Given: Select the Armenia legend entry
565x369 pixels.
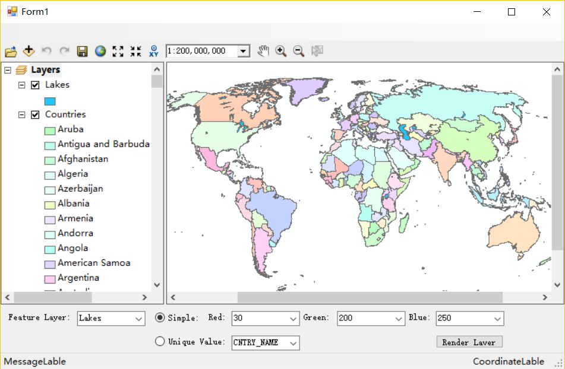Looking at the screenshot, I should click(75, 218).
